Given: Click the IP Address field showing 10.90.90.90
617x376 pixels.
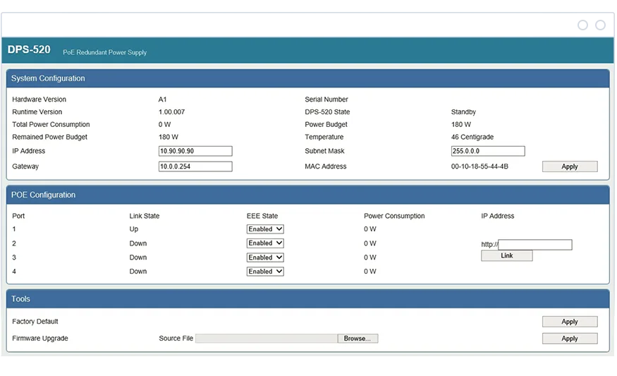Looking at the screenshot, I should tap(195, 151).
